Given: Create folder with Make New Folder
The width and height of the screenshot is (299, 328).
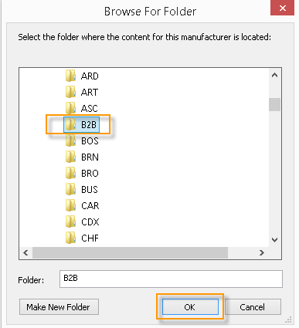Looking at the screenshot, I should pyautogui.click(x=59, y=307).
